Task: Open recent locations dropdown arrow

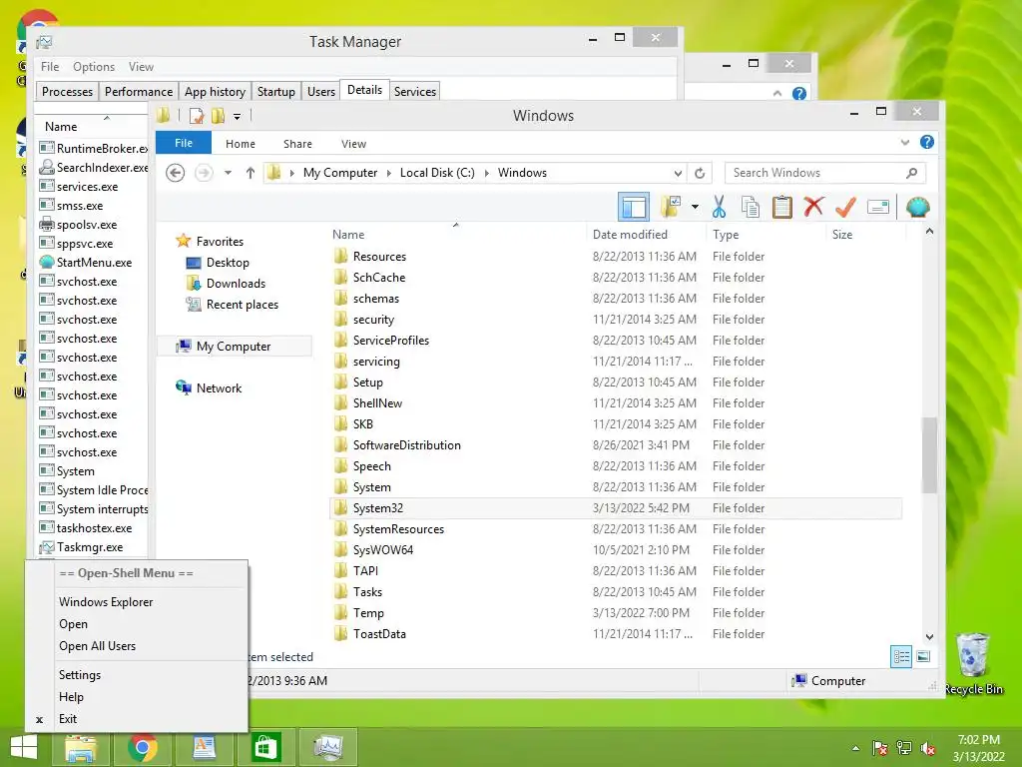Action: coord(229,173)
